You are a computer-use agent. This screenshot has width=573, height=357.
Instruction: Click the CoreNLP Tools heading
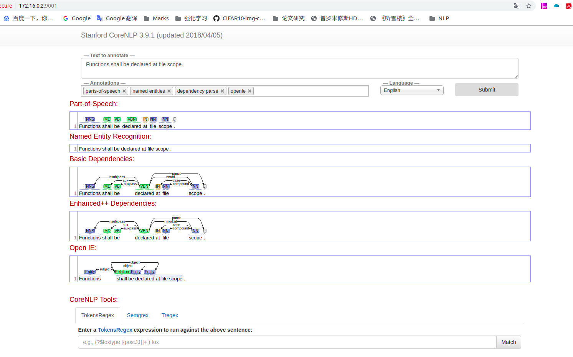[x=94, y=300]
